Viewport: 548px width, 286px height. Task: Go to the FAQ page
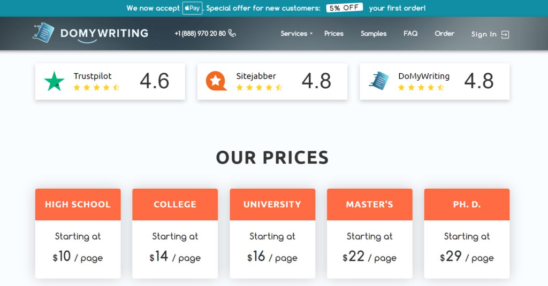pyautogui.click(x=410, y=34)
